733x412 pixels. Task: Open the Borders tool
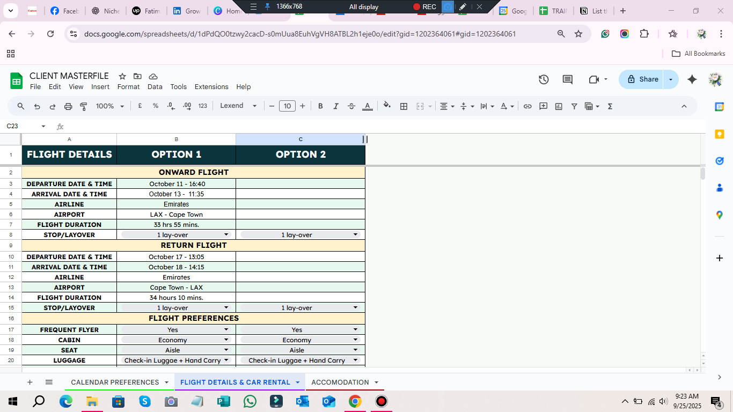click(404, 106)
